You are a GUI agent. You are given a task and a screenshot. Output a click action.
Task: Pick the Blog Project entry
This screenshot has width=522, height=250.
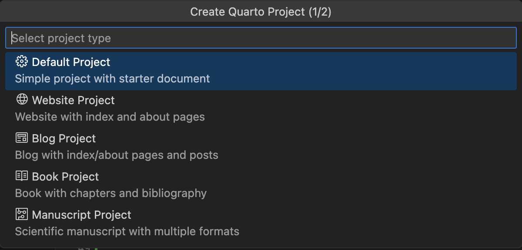click(261, 147)
